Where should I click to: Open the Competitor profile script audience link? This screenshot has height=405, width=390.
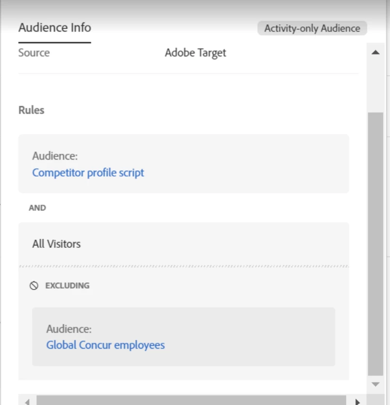tap(88, 173)
